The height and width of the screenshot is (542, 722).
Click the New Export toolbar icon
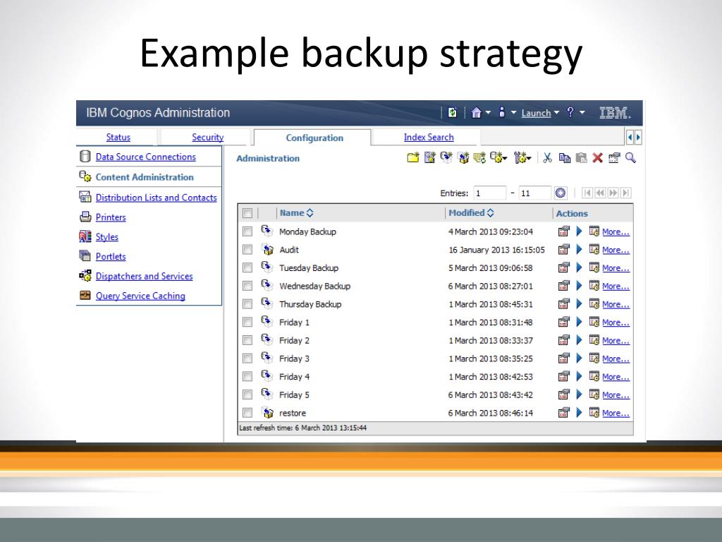pyautogui.click(x=446, y=158)
